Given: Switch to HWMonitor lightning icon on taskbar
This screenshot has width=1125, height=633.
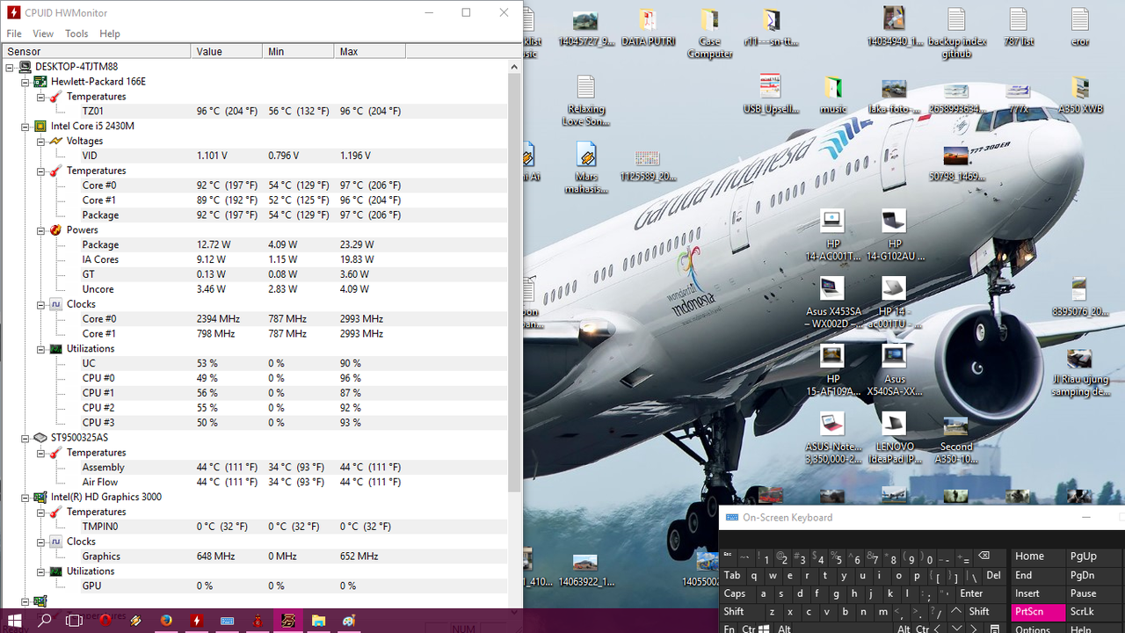Looking at the screenshot, I should (x=197, y=621).
